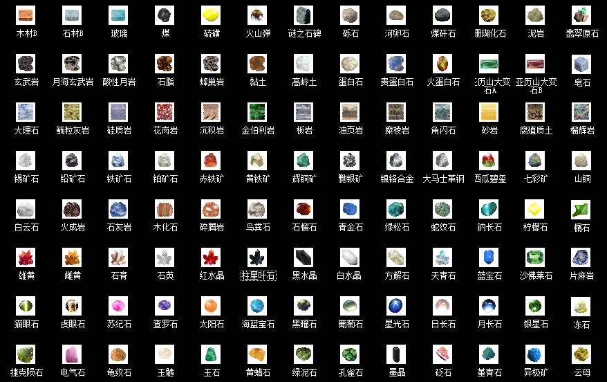This screenshot has width=607, height=382.
Task: Select the 木化石 petrified wood icon
Action: coord(165,209)
